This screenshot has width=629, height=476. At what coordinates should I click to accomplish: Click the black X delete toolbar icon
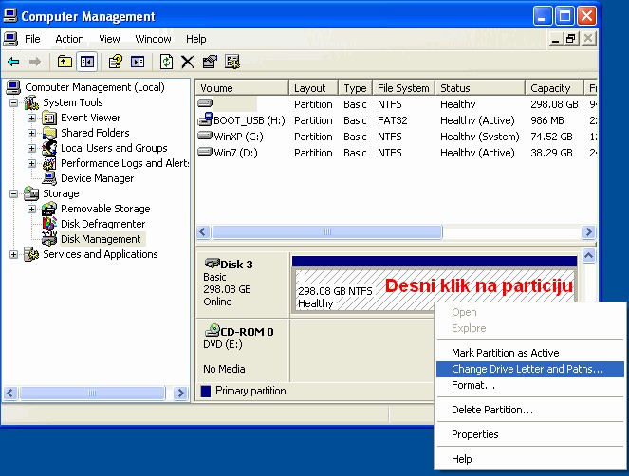pyautogui.click(x=188, y=62)
